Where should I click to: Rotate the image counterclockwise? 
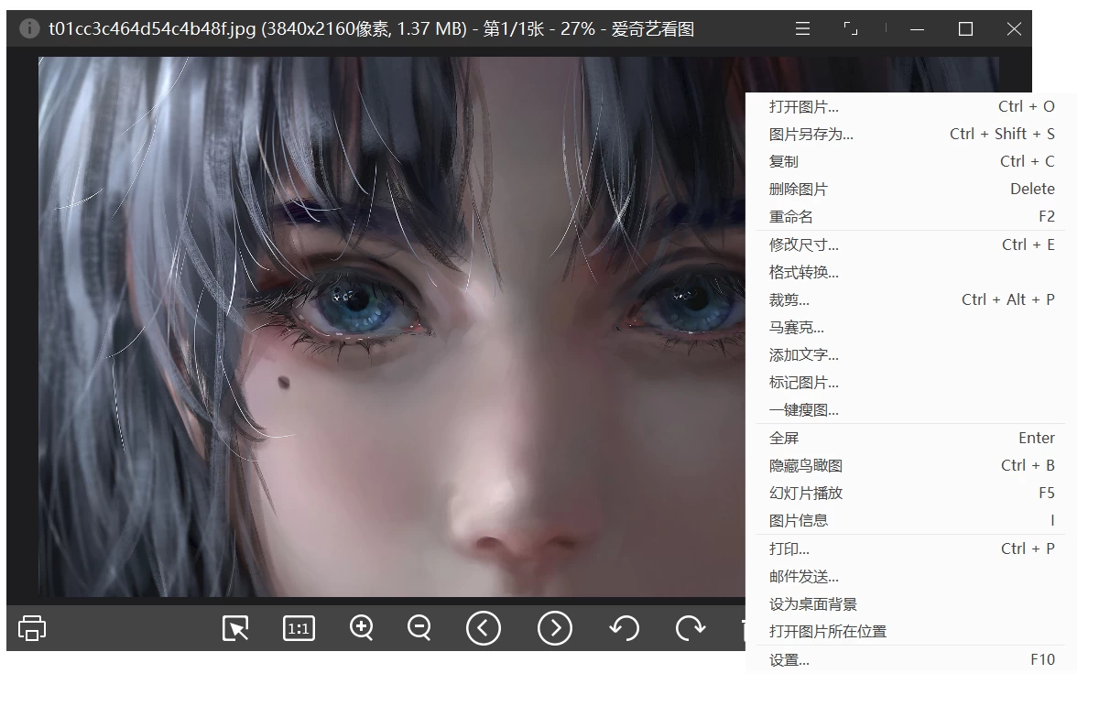click(624, 628)
